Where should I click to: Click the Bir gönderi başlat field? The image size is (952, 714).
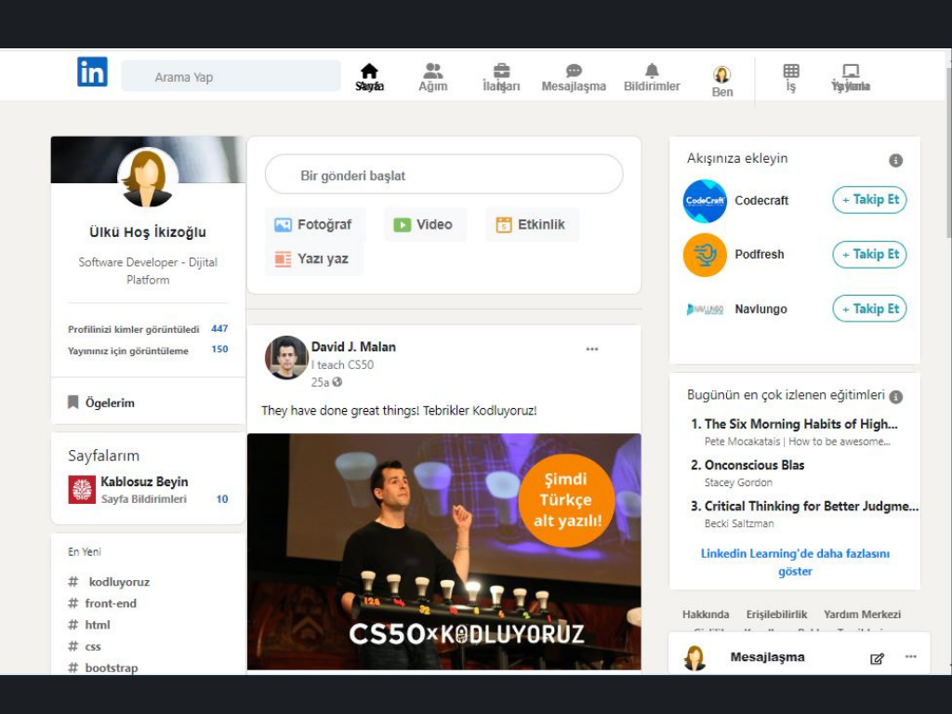coord(443,175)
